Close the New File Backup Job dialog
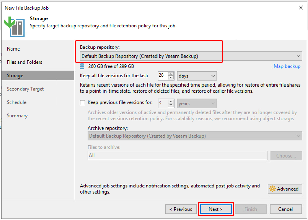This screenshot has width=308, height=220. [x=301, y=8]
